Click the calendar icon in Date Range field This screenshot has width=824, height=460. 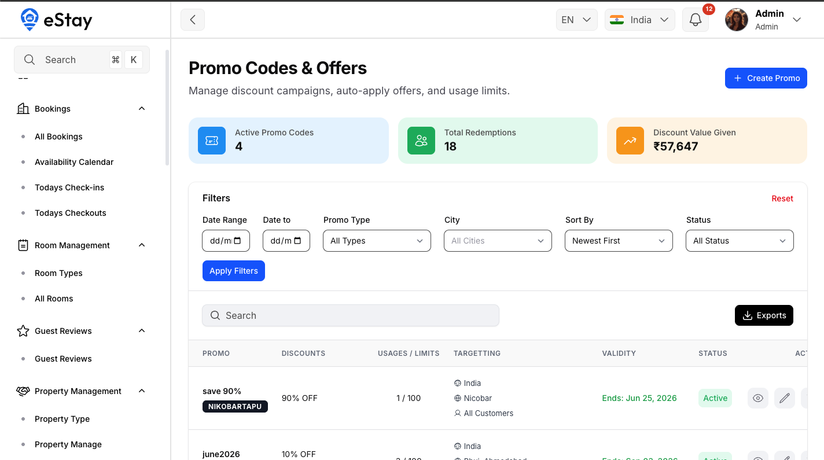237,241
